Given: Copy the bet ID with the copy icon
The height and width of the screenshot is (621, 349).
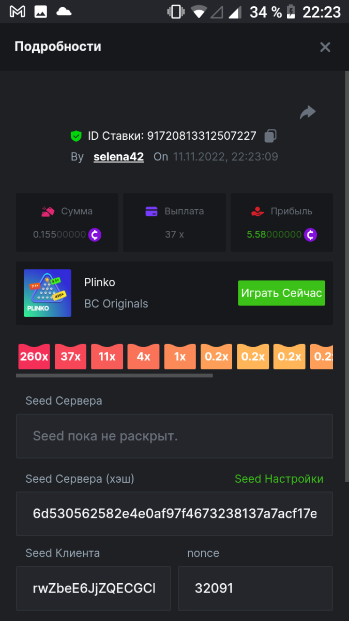Looking at the screenshot, I should click(x=270, y=136).
